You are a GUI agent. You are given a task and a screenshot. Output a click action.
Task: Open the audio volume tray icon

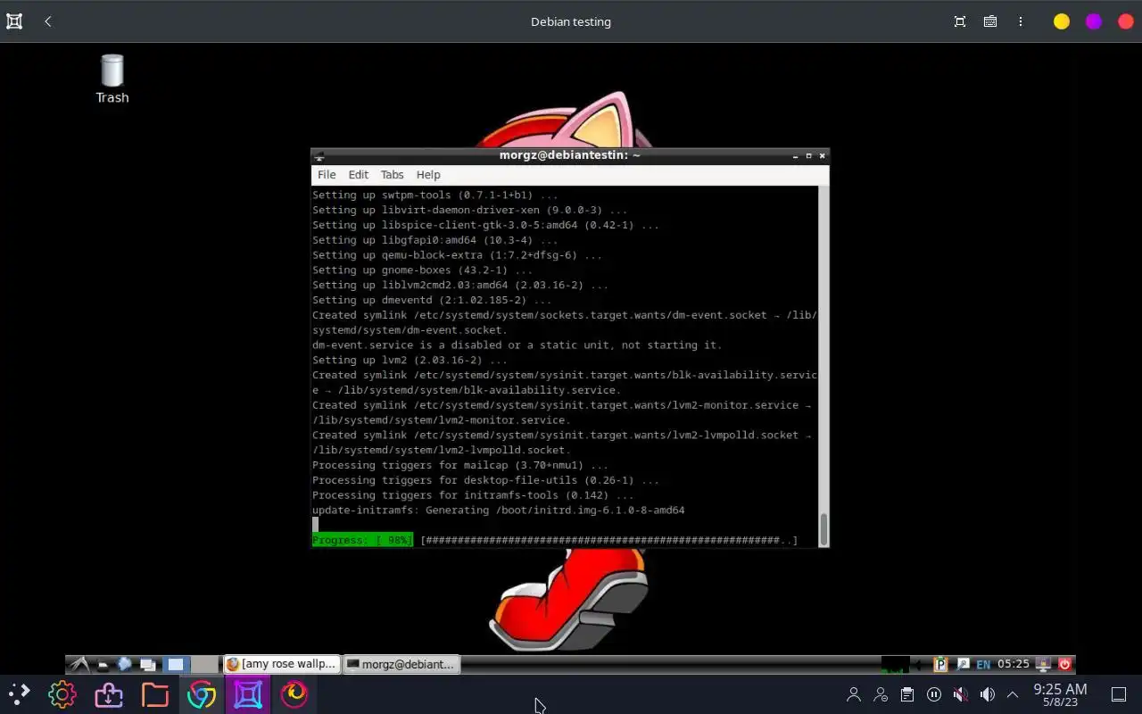987,694
